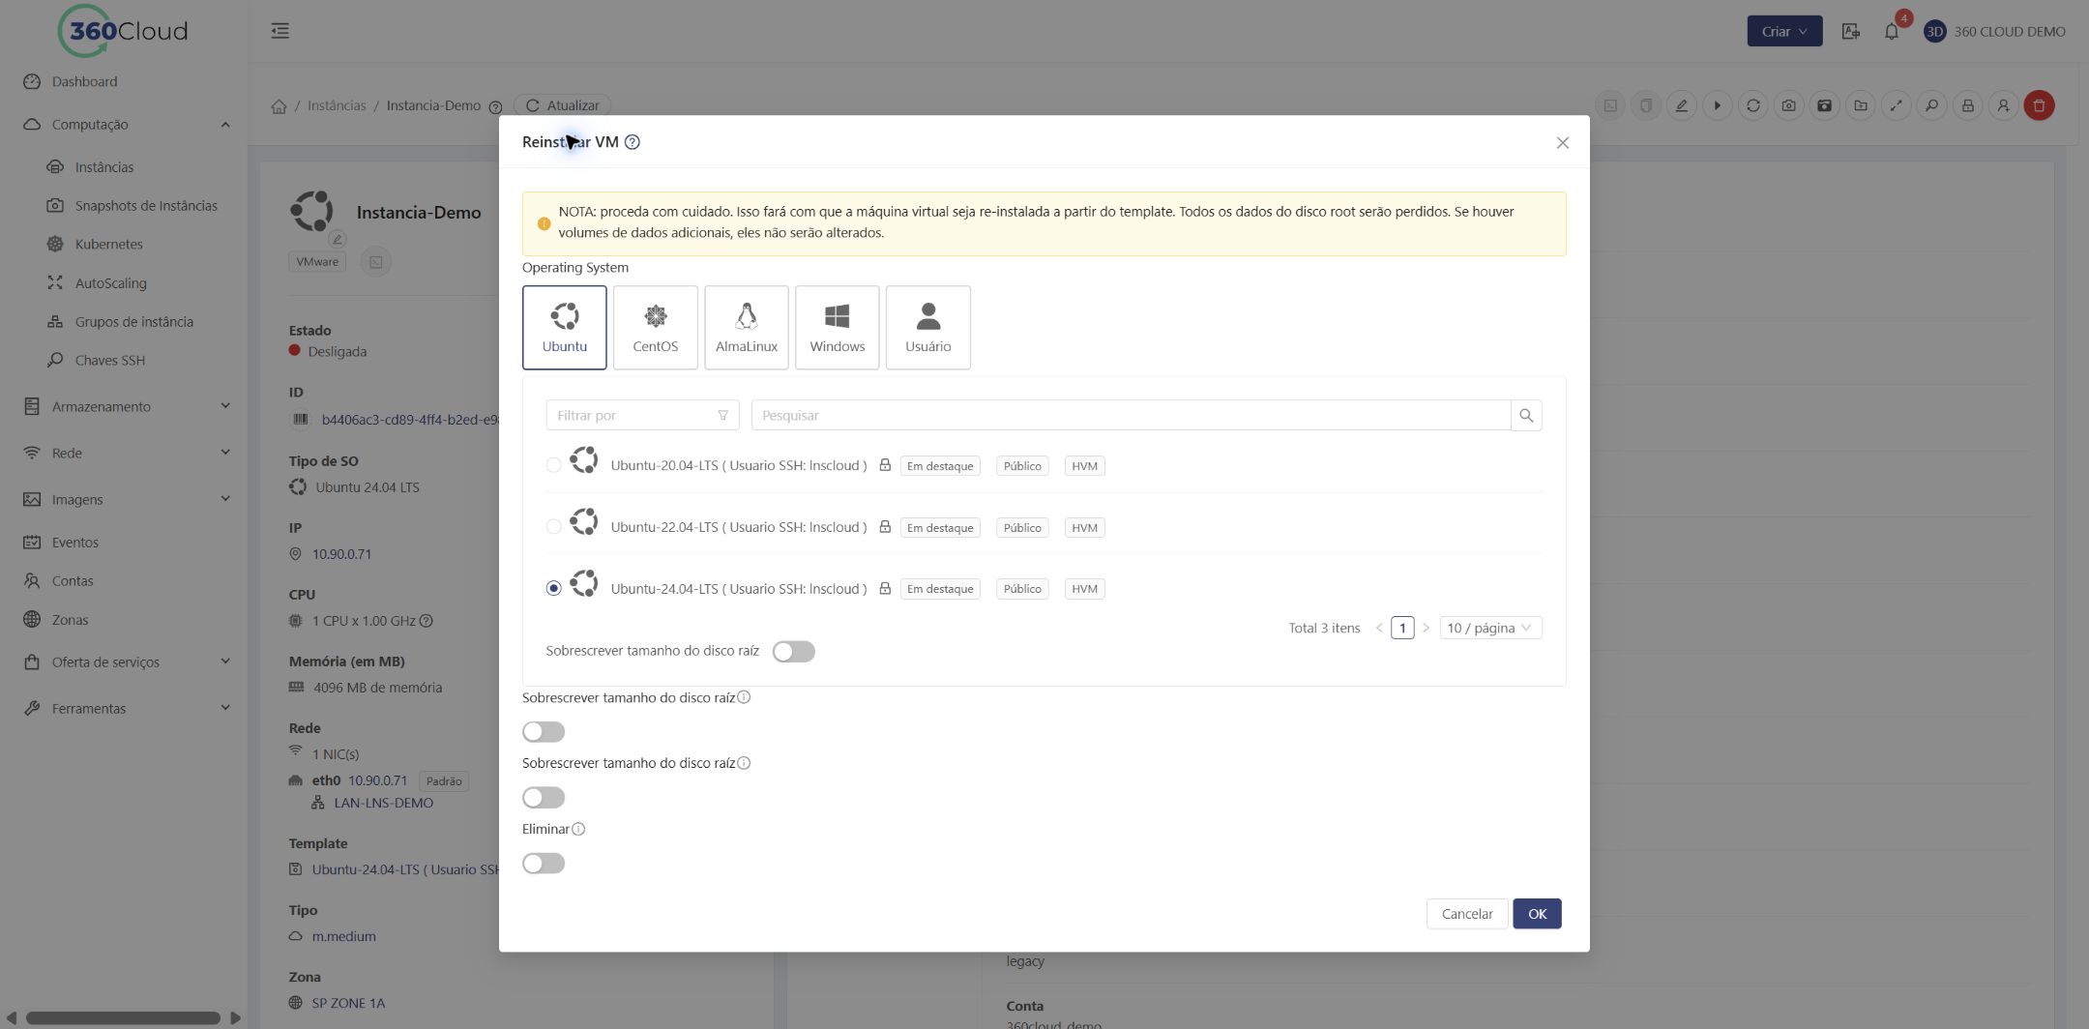Toggle the sidebar collapse menu icon
The width and height of the screenshot is (2089, 1029).
point(280,31)
